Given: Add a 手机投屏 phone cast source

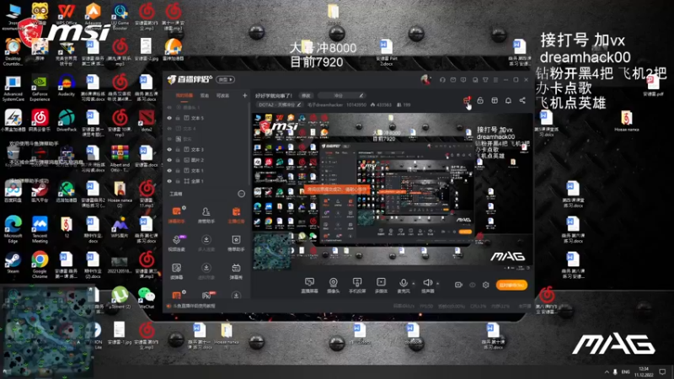Looking at the screenshot, I should (x=356, y=286).
